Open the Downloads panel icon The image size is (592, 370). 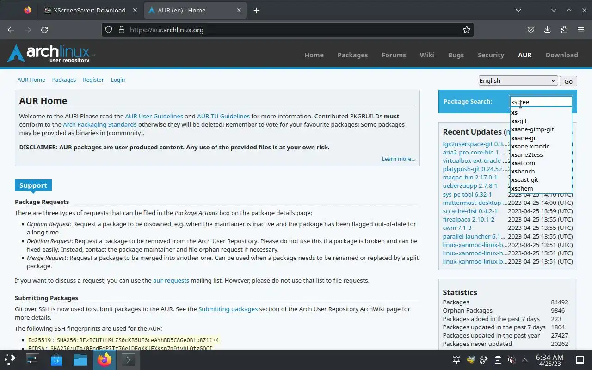point(547,30)
